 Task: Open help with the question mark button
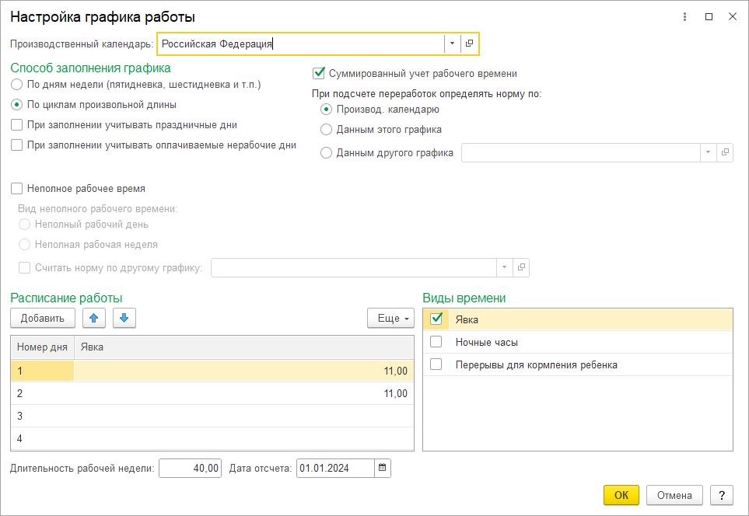(x=721, y=495)
